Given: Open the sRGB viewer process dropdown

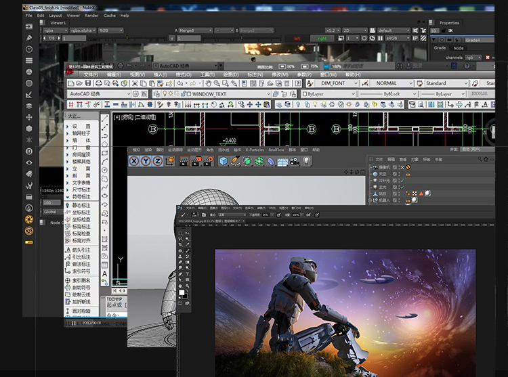Looking at the screenshot, I should click(398, 38).
